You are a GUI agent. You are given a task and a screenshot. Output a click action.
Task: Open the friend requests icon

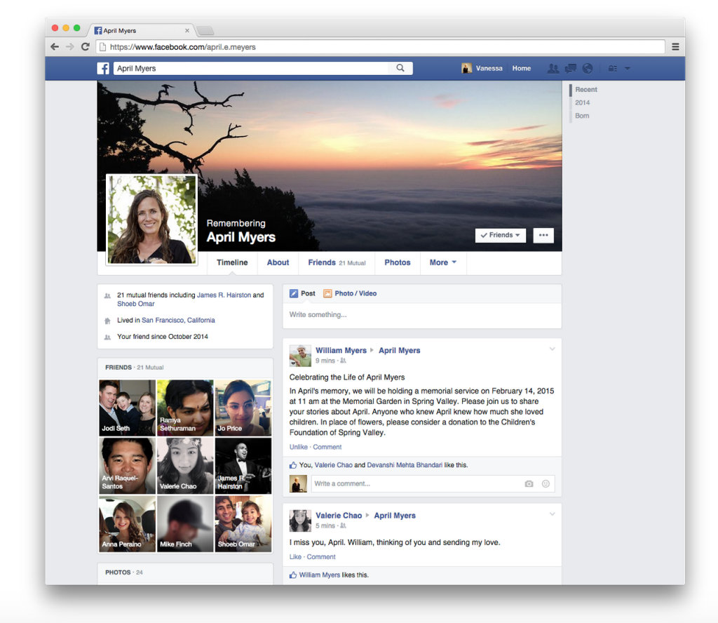pyautogui.click(x=553, y=68)
